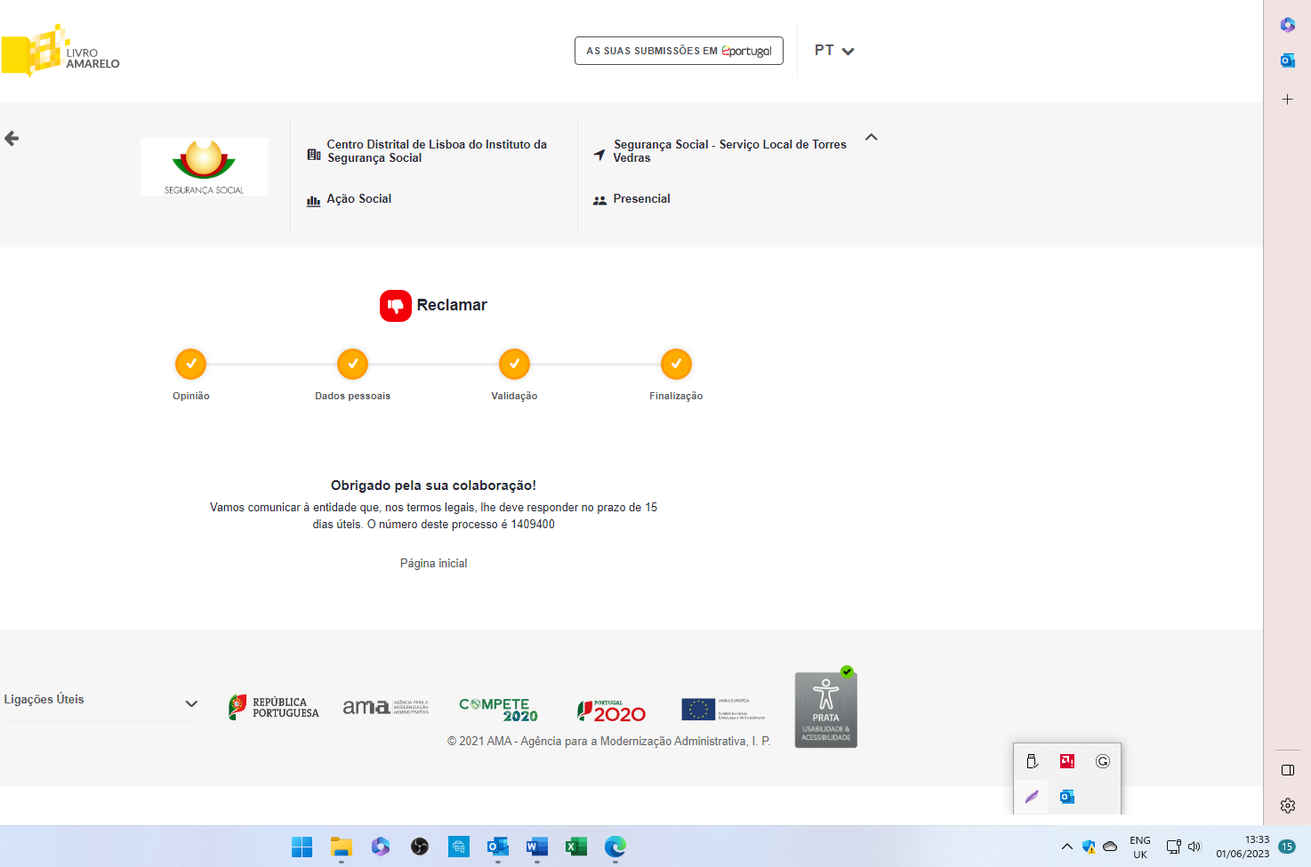Go back using the left arrow

[x=12, y=138]
